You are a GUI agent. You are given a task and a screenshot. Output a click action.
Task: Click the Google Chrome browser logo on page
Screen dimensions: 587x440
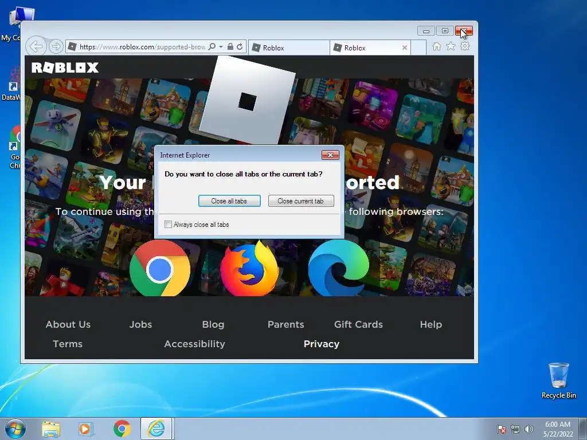160,268
